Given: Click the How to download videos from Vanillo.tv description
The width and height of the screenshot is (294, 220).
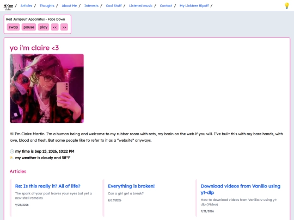Looking at the screenshot, I should [239, 202].
